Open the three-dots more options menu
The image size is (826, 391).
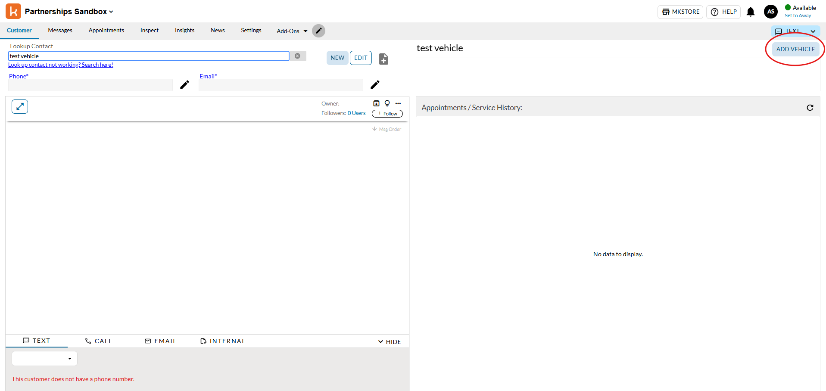pyautogui.click(x=398, y=103)
